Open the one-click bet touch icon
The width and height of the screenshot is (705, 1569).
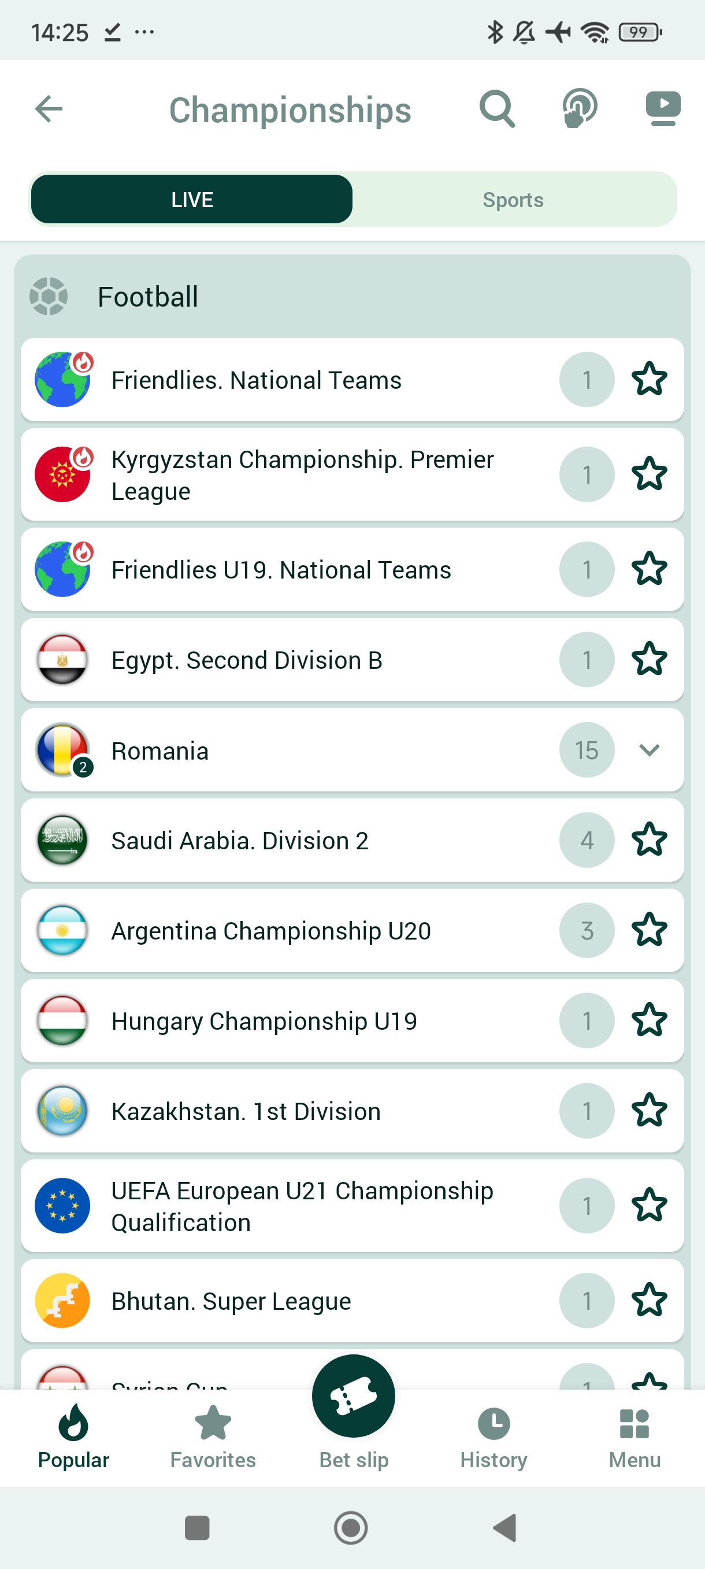tap(579, 109)
